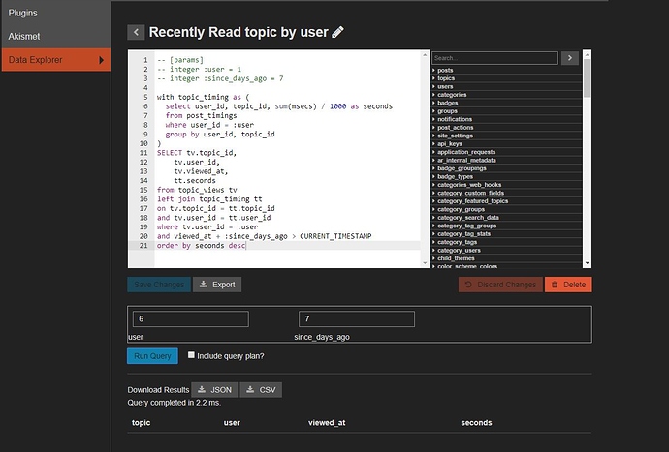This screenshot has width=669, height=452.
Task: Open the Akismet sidebar item
Action: pyautogui.click(x=56, y=36)
